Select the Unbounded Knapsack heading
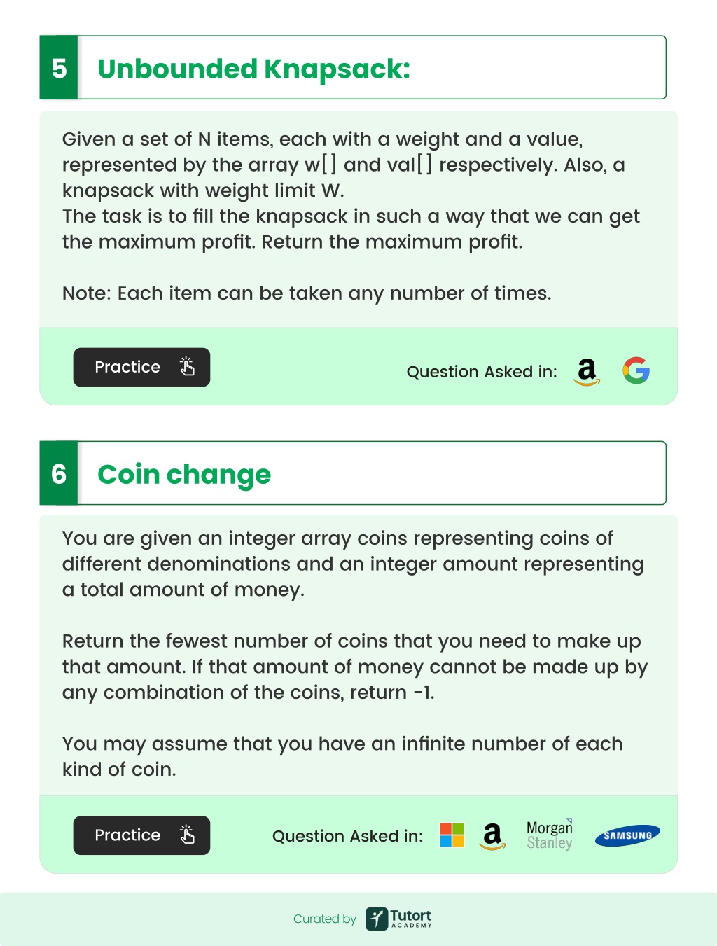The height and width of the screenshot is (946, 717). pyautogui.click(x=253, y=69)
